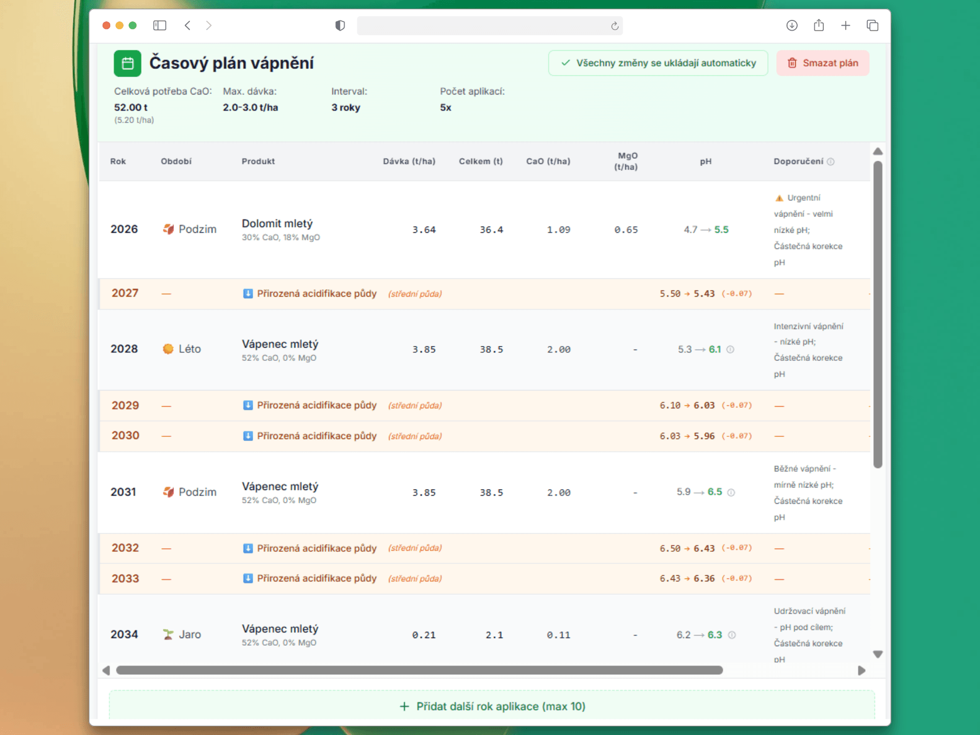Click info icon beside 2034 pH 6.3

(731, 635)
